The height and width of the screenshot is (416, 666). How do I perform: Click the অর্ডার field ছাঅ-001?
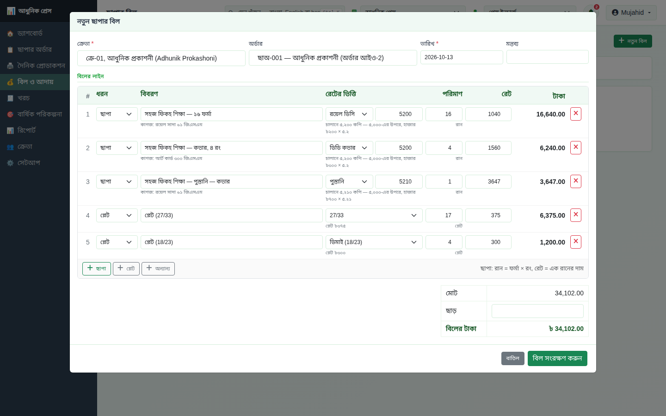[333, 58]
